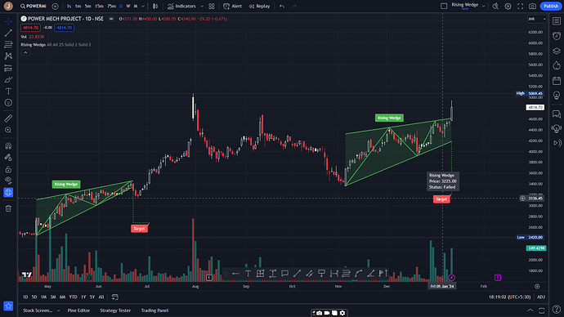The image size is (564, 317).
Task: Open the zoom in tool
Action: tap(8, 130)
